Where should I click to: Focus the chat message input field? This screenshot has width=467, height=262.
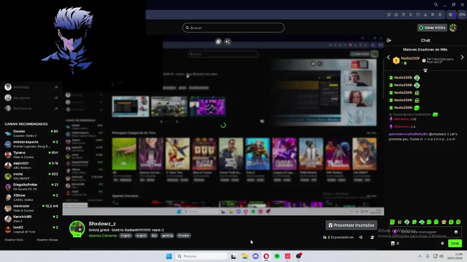425,232
